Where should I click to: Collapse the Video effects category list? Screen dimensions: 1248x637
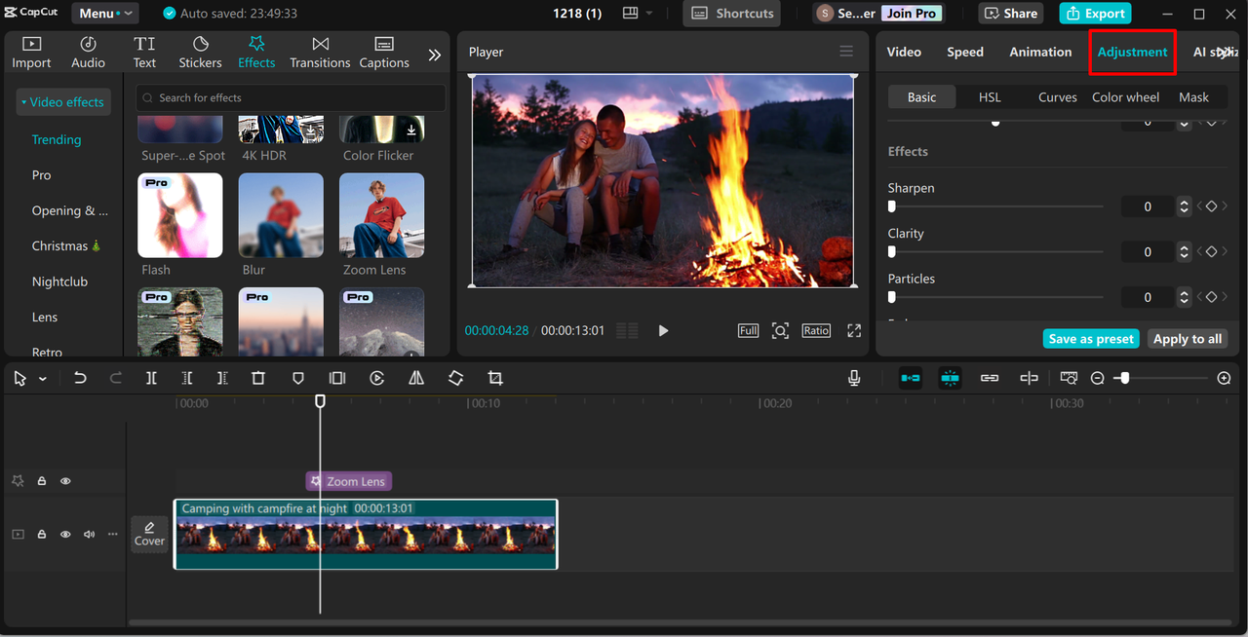click(62, 102)
